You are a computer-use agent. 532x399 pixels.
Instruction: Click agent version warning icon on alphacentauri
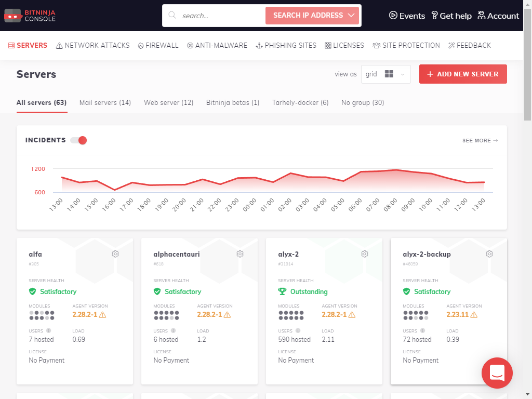pos(227,315)
